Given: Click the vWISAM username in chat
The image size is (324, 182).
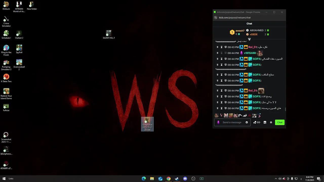Looking at the screenshot, I should [250, 53].
